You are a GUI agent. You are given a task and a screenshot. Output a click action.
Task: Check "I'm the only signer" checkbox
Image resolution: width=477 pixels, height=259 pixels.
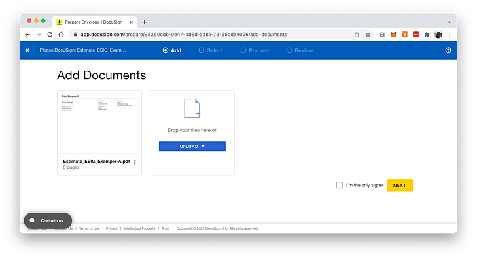point(340,185)
